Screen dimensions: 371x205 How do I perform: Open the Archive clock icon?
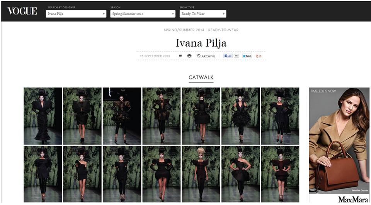(x=199, y=56)
